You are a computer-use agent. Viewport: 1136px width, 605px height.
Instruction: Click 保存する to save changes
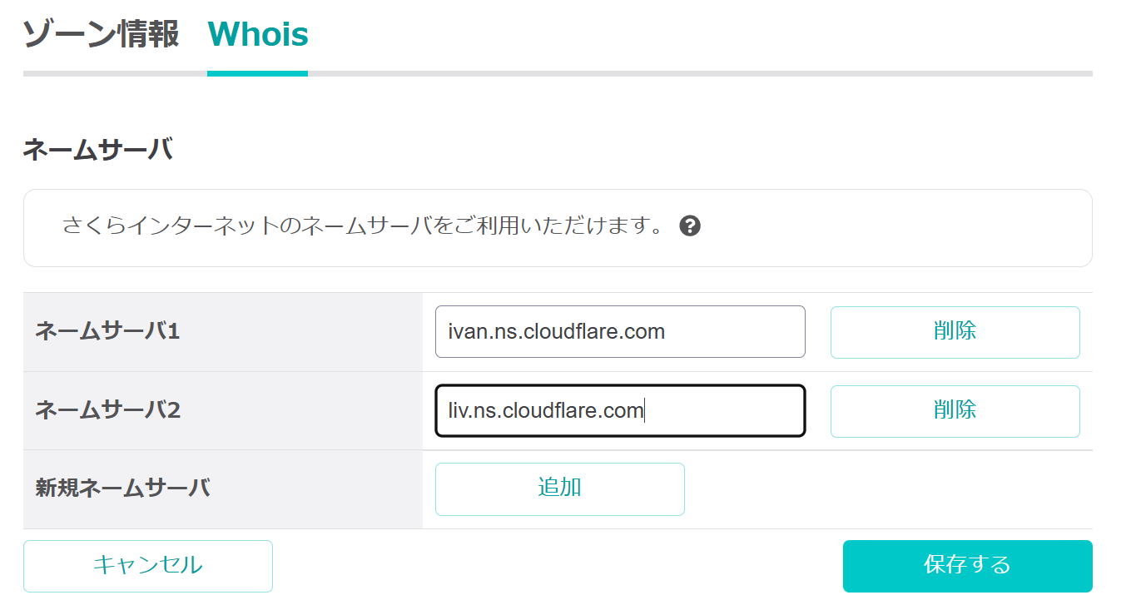(967, 565)
